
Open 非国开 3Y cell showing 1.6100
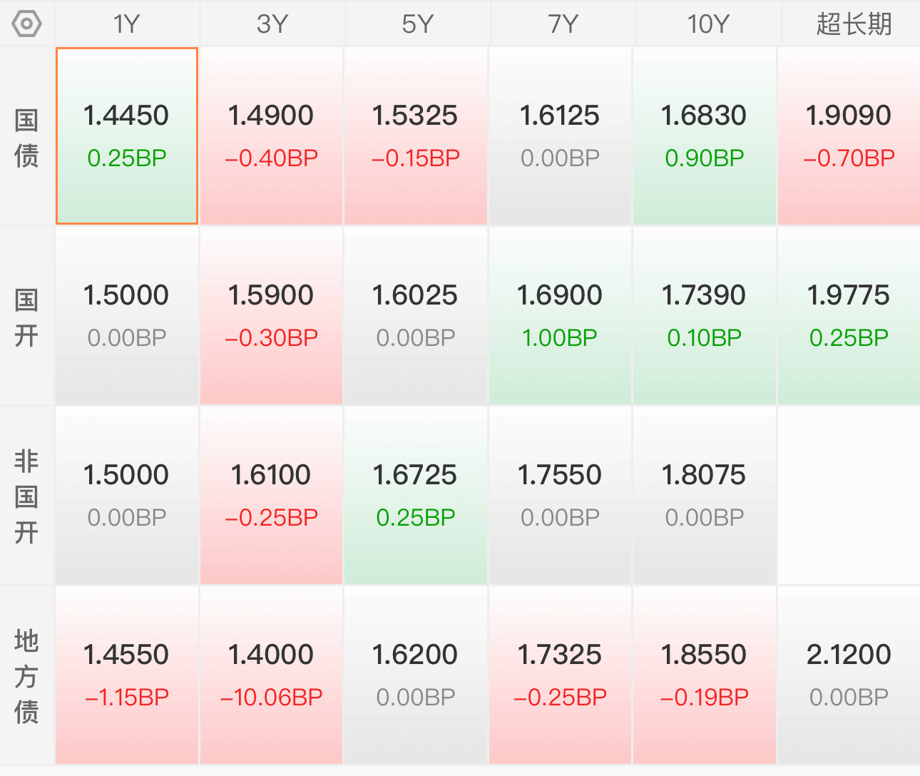point(271,496)
